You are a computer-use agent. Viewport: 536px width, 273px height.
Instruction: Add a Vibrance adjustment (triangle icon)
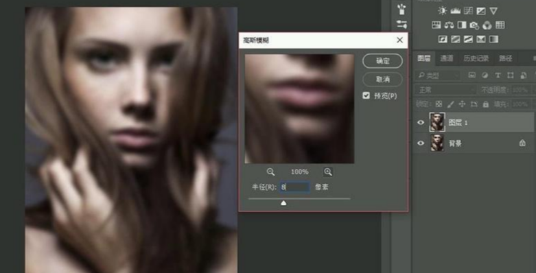[493, 11]
